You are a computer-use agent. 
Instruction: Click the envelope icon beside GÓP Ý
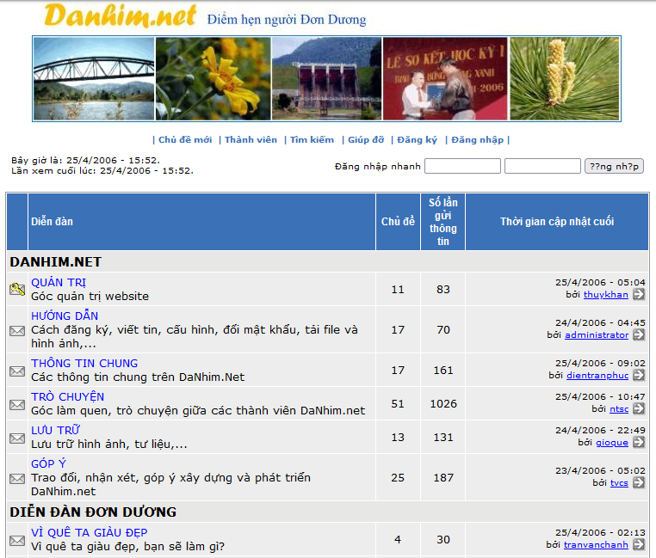coord(17,478)
